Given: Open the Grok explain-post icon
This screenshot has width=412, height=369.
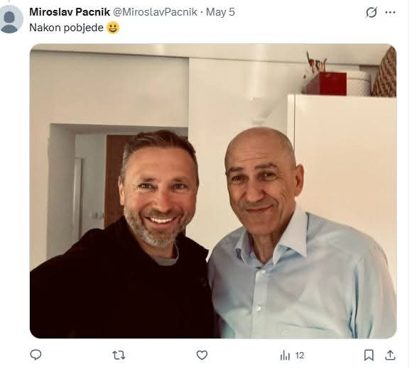Looking at the screenshot, I should 372,12.
